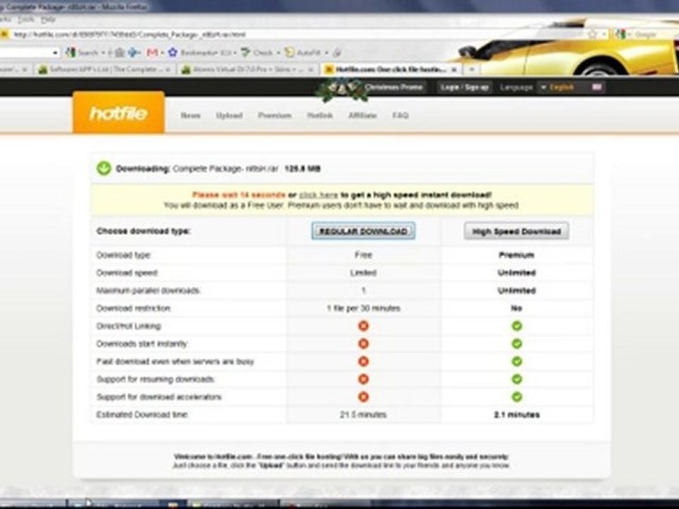
Task: Open the Google toolbar search box dropdown
Action: (55, 53)
